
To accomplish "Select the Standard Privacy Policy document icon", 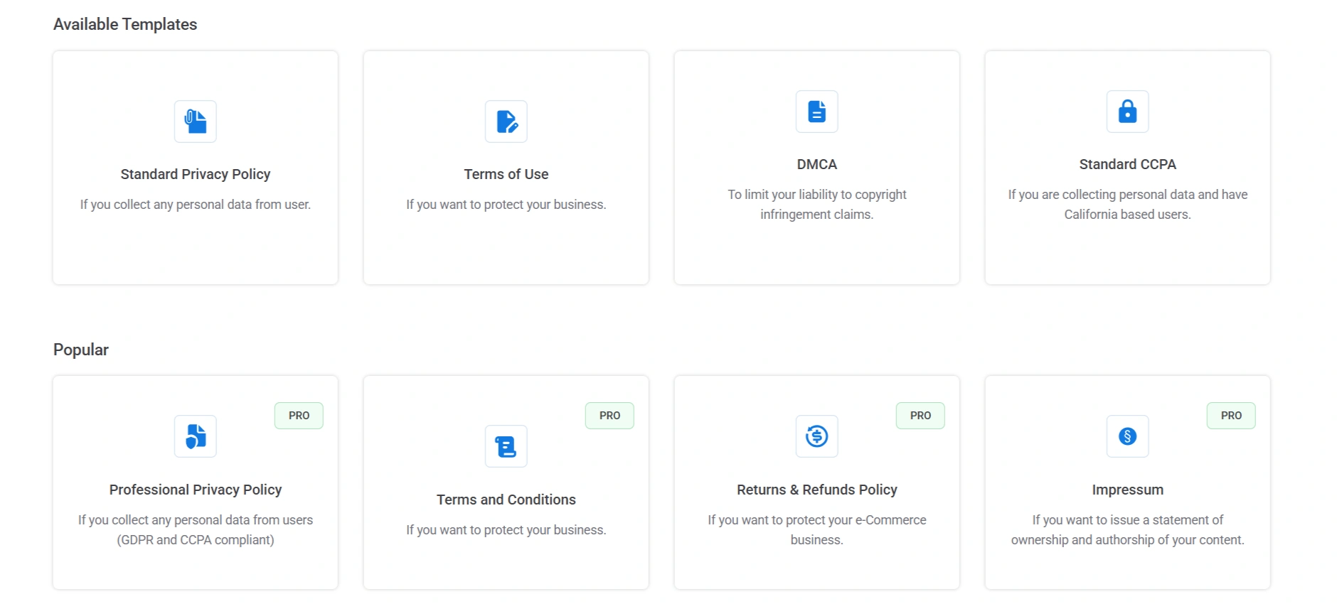I will tap(195, 122).
